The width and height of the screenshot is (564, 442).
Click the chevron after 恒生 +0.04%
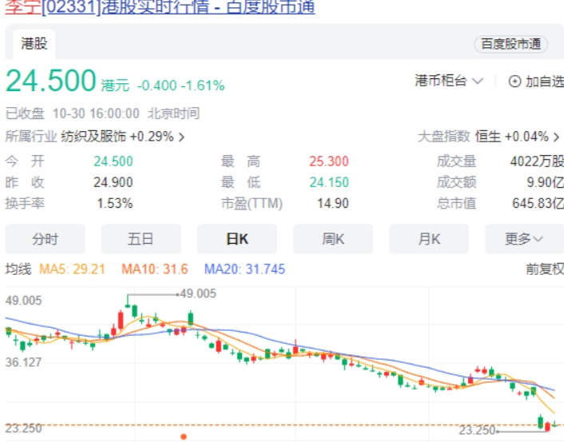(x=556, y=137)
